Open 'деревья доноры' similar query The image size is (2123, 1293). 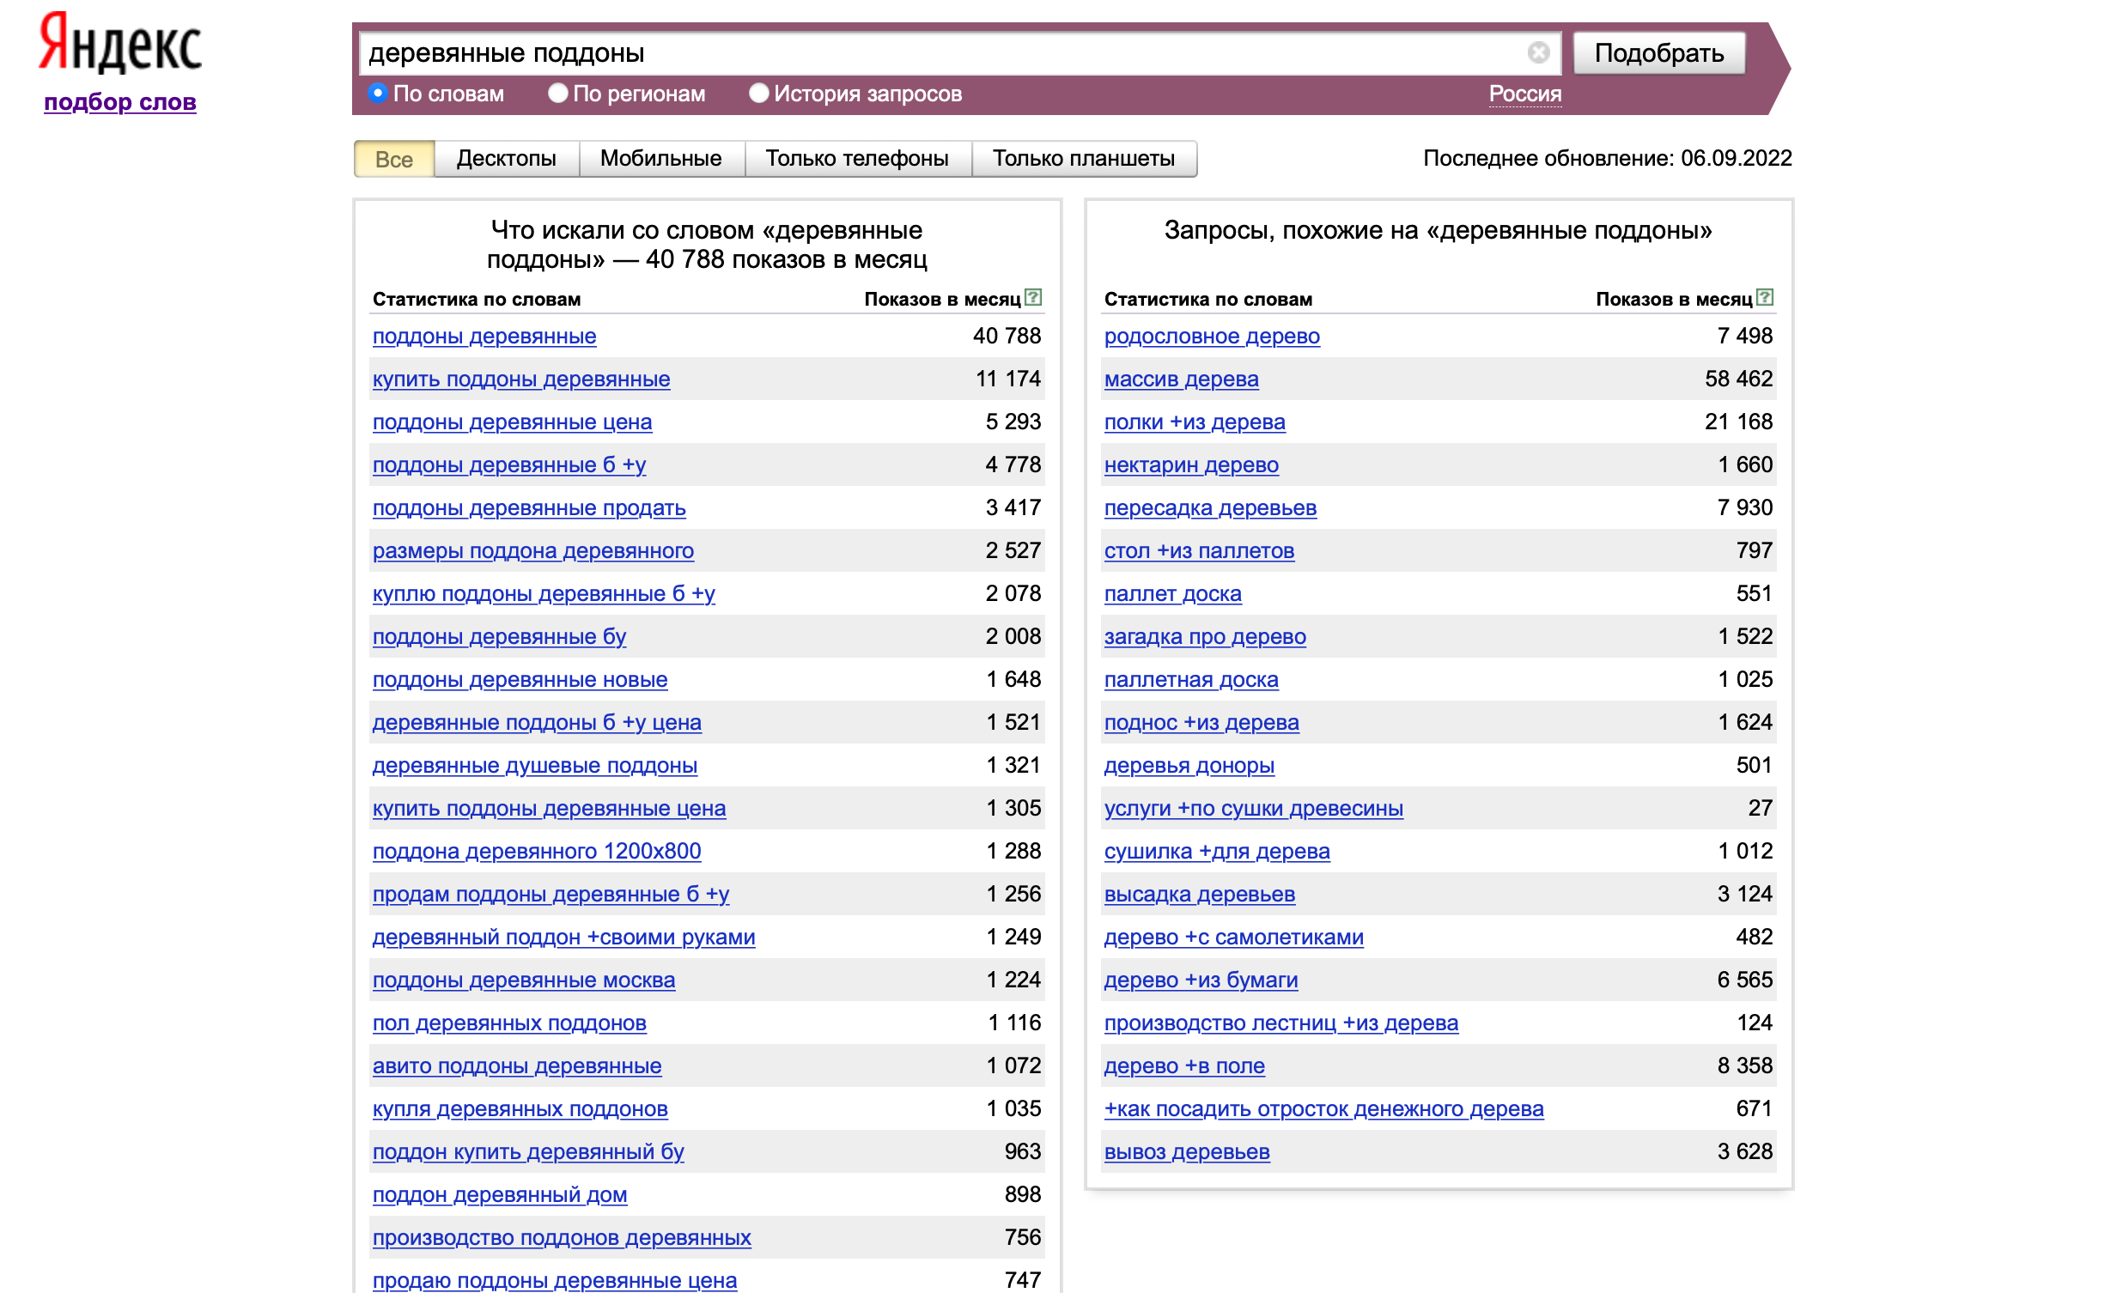(1189, 767)
